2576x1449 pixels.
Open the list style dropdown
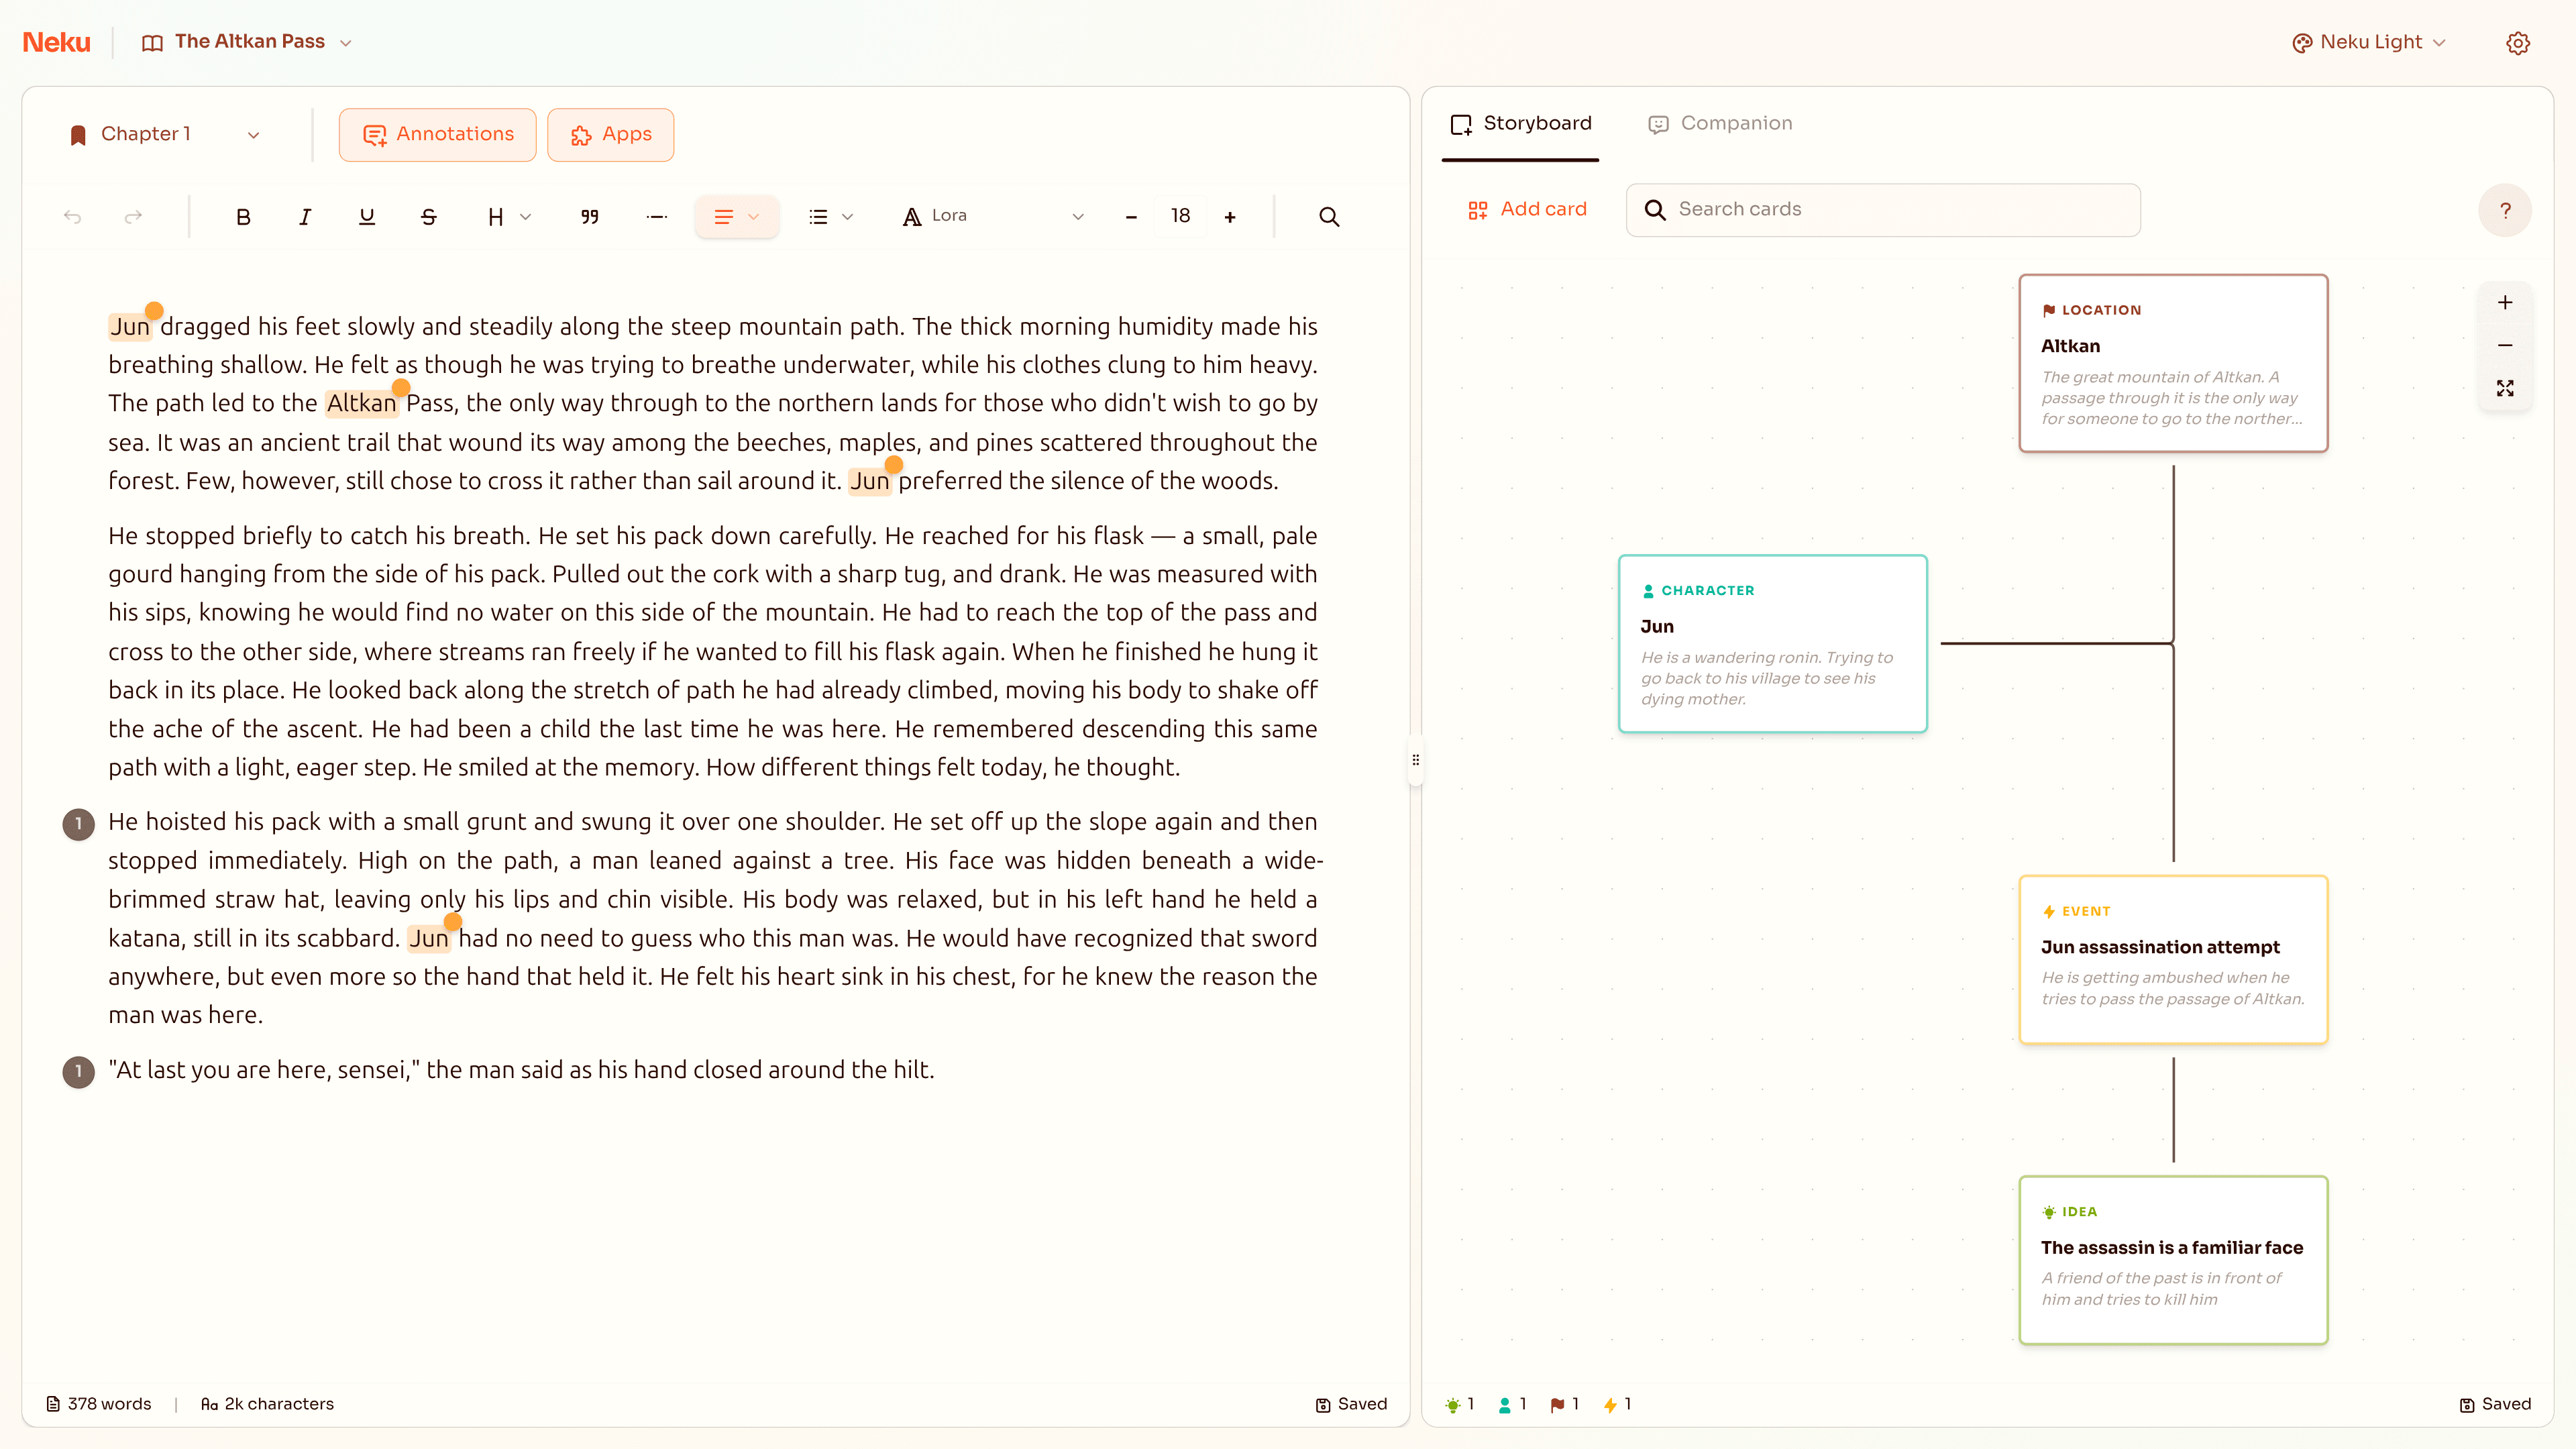point(830,216)
